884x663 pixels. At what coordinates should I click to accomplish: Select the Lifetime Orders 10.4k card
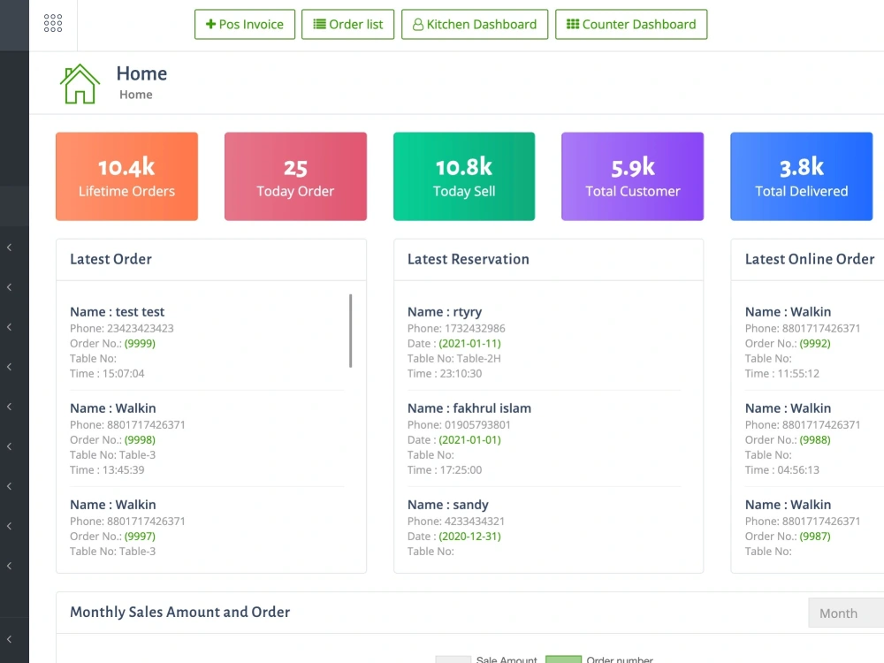(x=126, y=177)
